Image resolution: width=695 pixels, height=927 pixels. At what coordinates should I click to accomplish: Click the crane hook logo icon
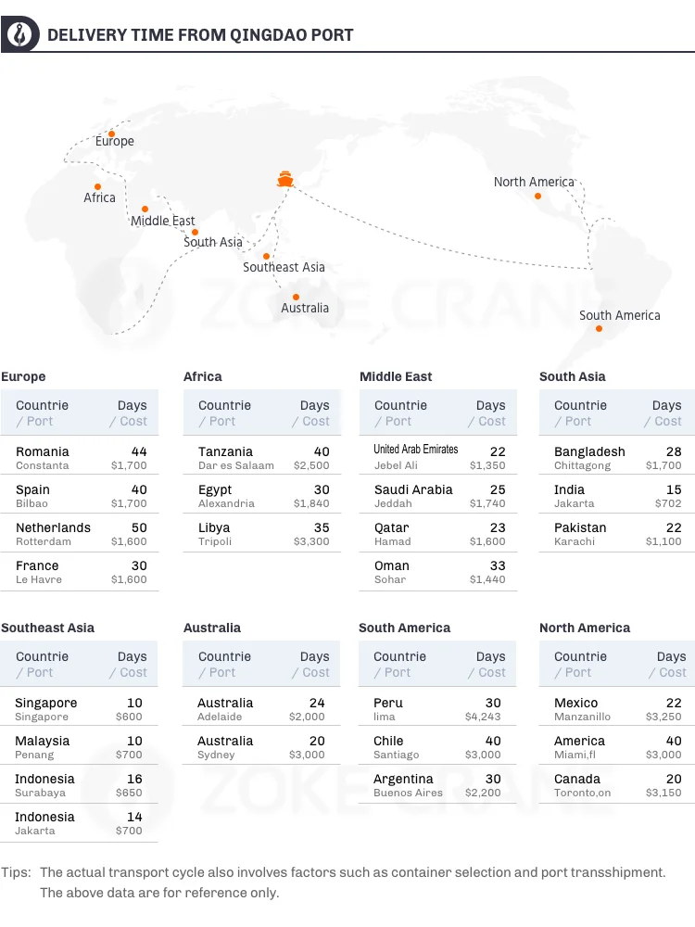pos(21,35)
